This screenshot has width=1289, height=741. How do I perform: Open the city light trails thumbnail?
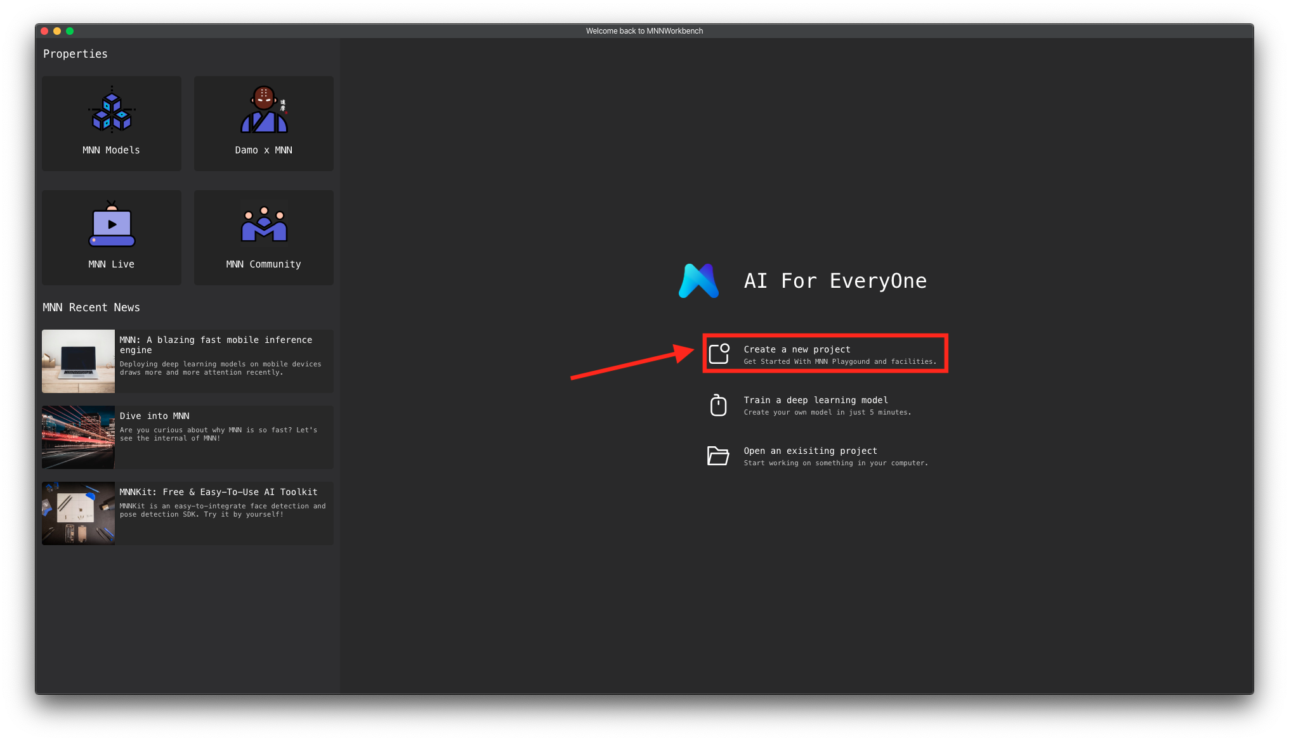79,437
